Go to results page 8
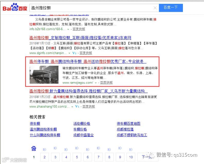Image resolution: width=204 pixels, height=164 pixels. click(109, 157)
